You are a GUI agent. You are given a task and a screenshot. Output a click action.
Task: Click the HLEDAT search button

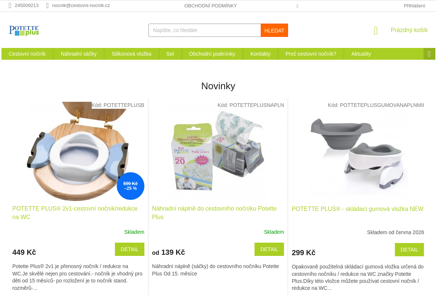(274, 30)
